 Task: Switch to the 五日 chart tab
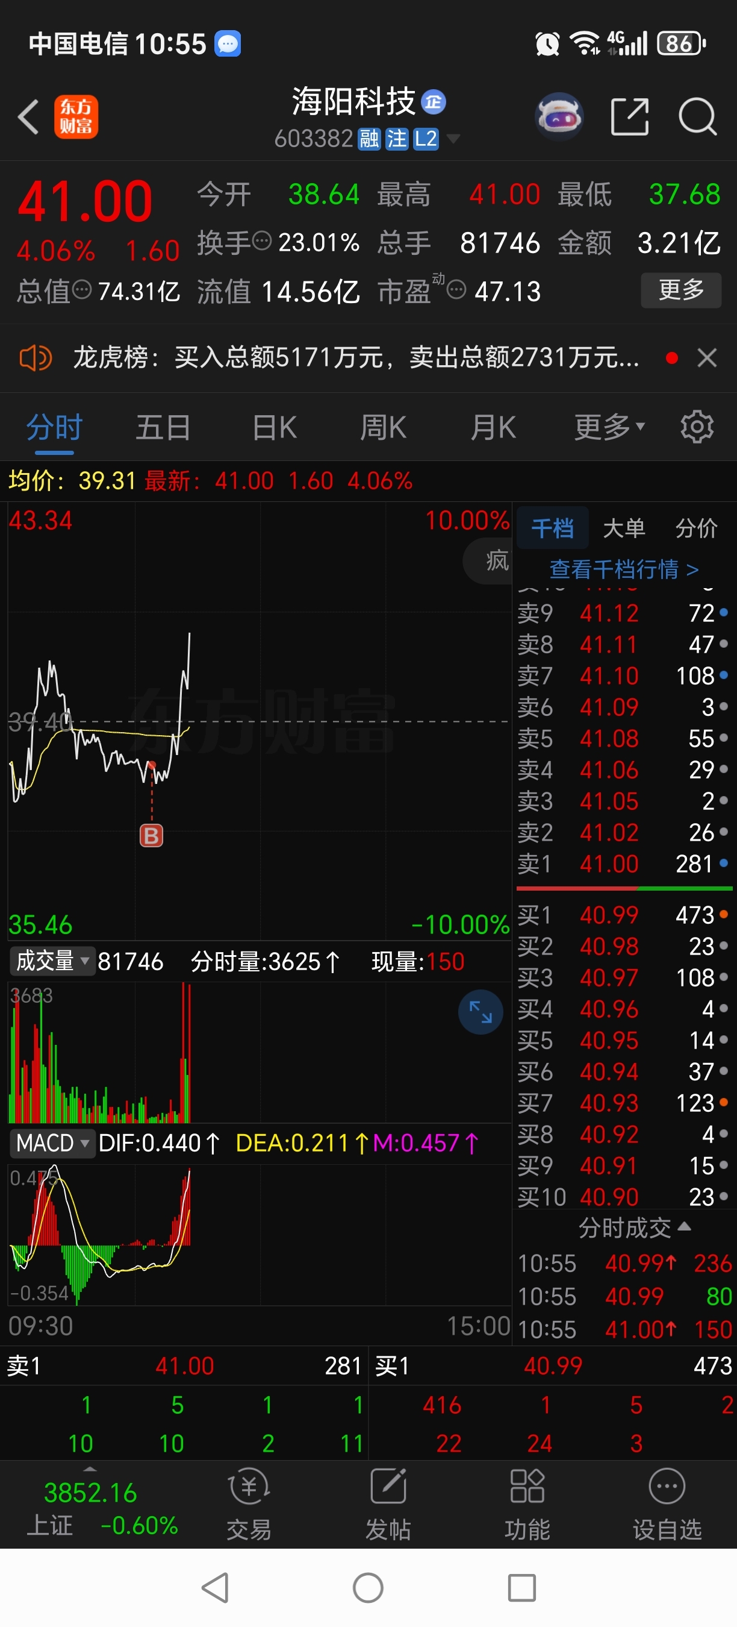coord(163,428)
